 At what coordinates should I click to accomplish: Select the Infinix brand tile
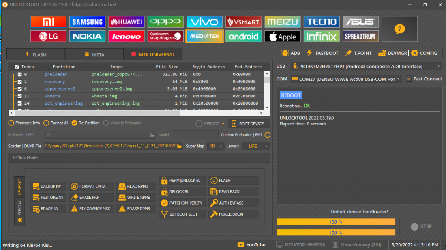tap(322, 36)
